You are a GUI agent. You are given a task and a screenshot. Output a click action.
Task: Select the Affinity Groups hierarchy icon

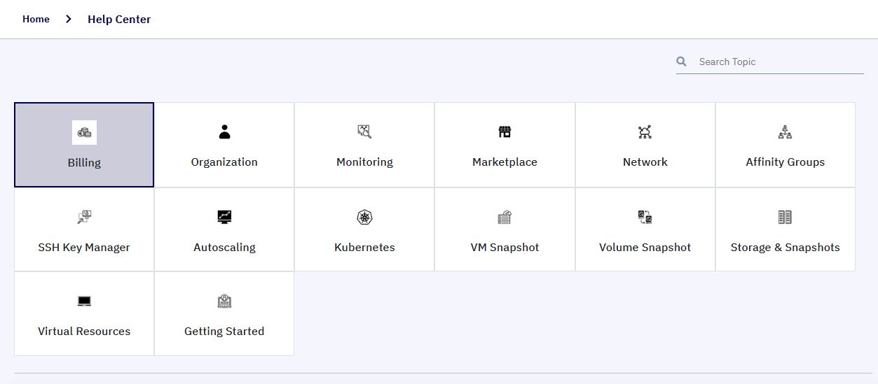point(785,132)
